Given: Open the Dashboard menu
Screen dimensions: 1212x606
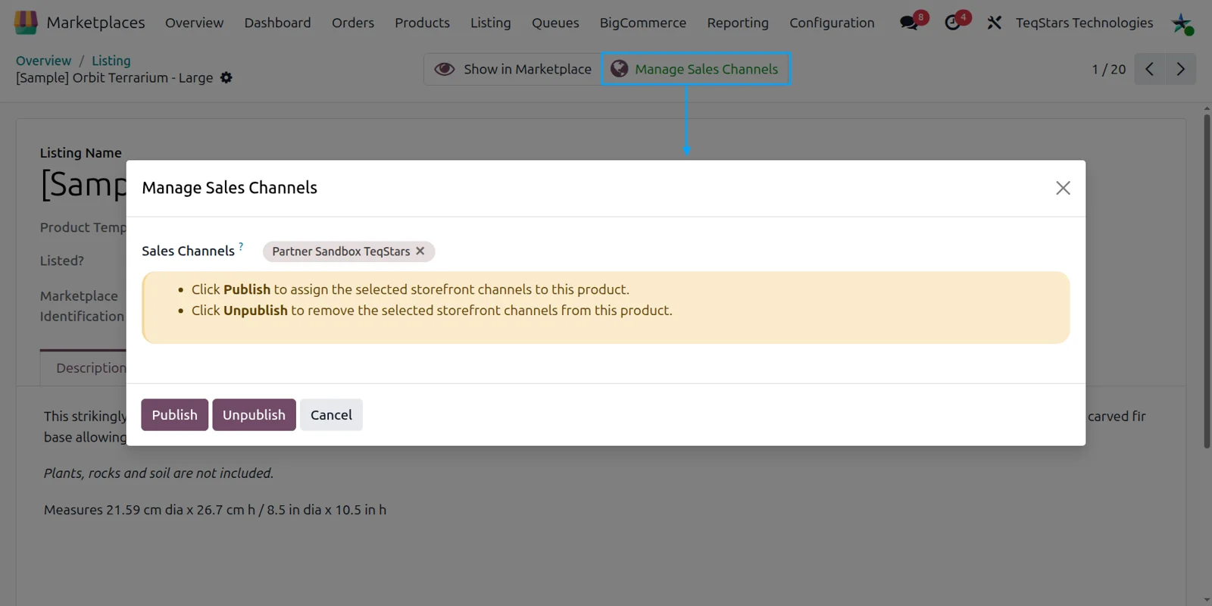Looking at the screenshot, I should 277,23.
